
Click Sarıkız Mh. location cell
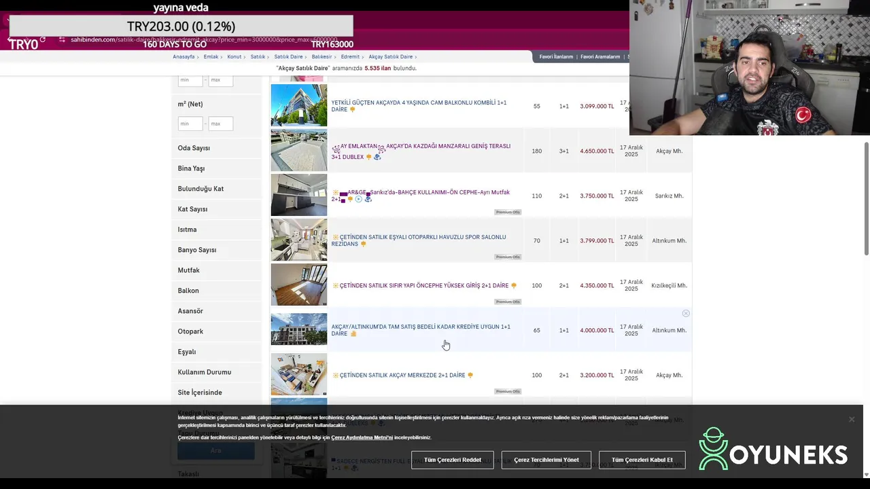(x=669, y=196)
